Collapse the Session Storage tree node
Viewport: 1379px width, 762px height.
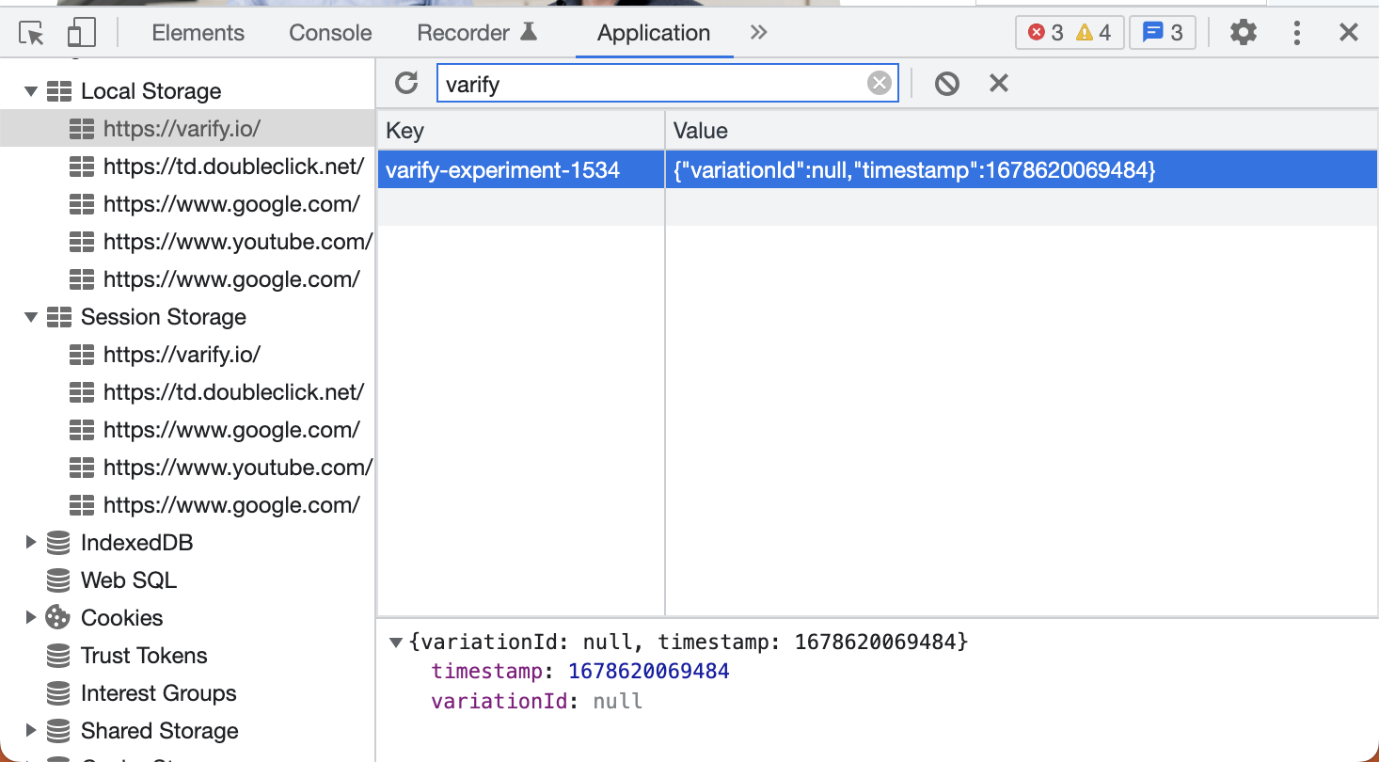[x=31, y=317]
